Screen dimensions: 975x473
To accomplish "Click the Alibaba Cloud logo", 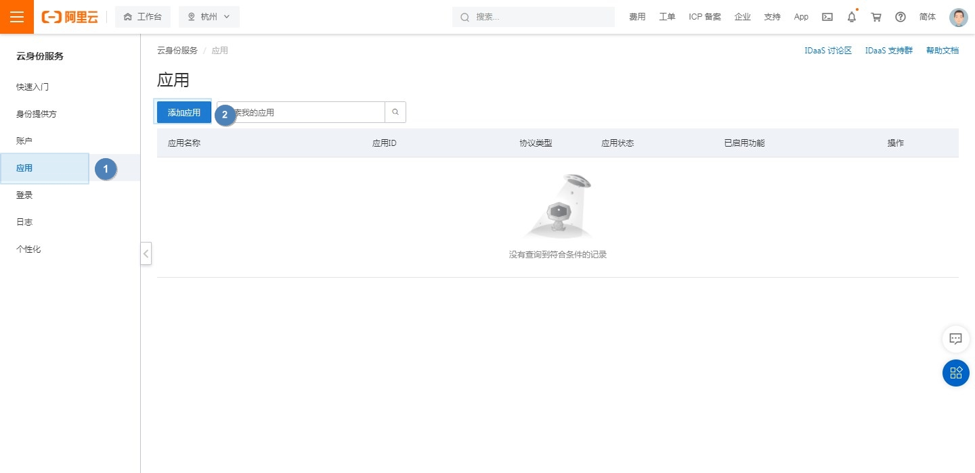I will [x=70, y=17].
